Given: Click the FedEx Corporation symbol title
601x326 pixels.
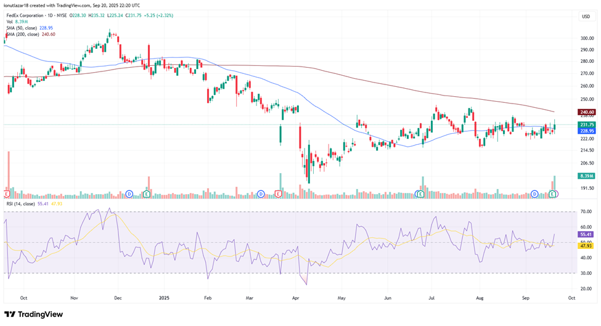Looking at the screenshot, I should point(26,15).
